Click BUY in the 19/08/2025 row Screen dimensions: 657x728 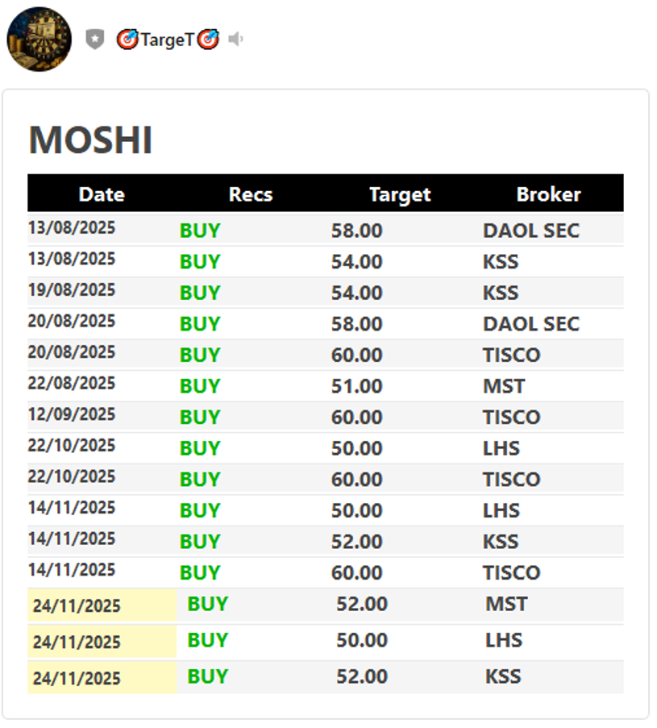[x=200, y=293]
